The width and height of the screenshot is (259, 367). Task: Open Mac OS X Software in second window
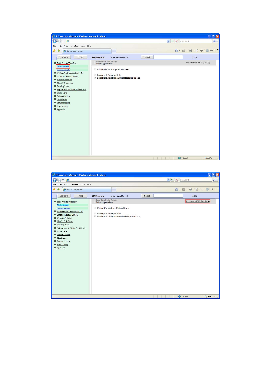click(65, 222)
